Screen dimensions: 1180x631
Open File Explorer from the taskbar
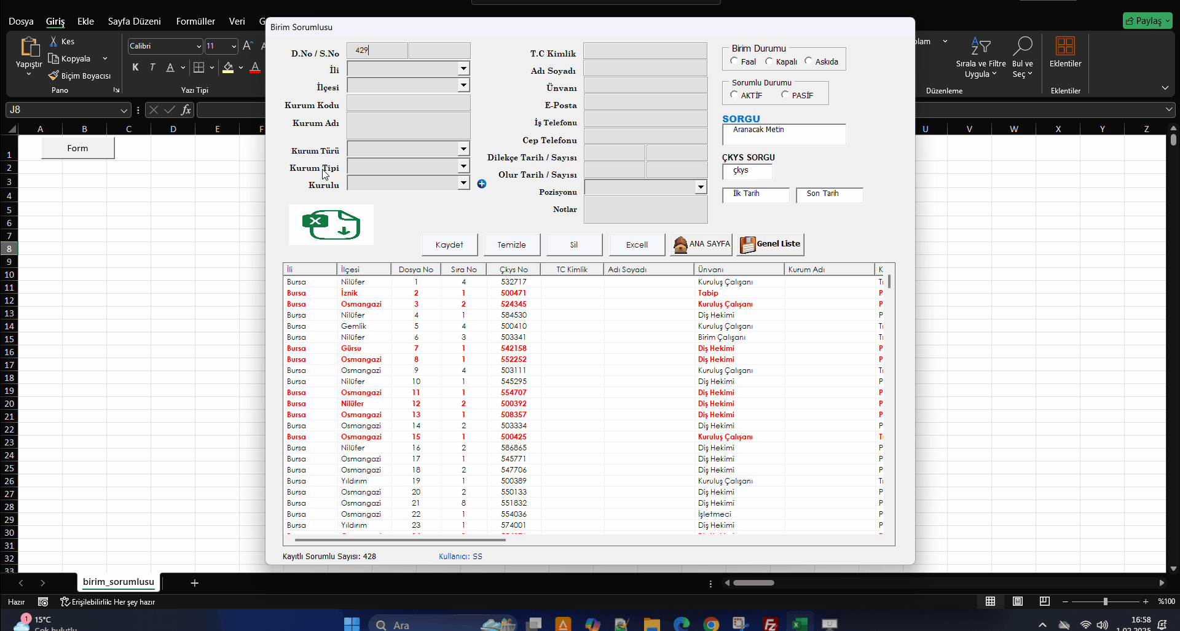tap(652, 624)
